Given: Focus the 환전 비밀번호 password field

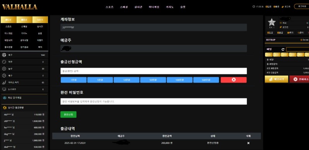Looking at the screenshot, I should [x=153, y=101].
